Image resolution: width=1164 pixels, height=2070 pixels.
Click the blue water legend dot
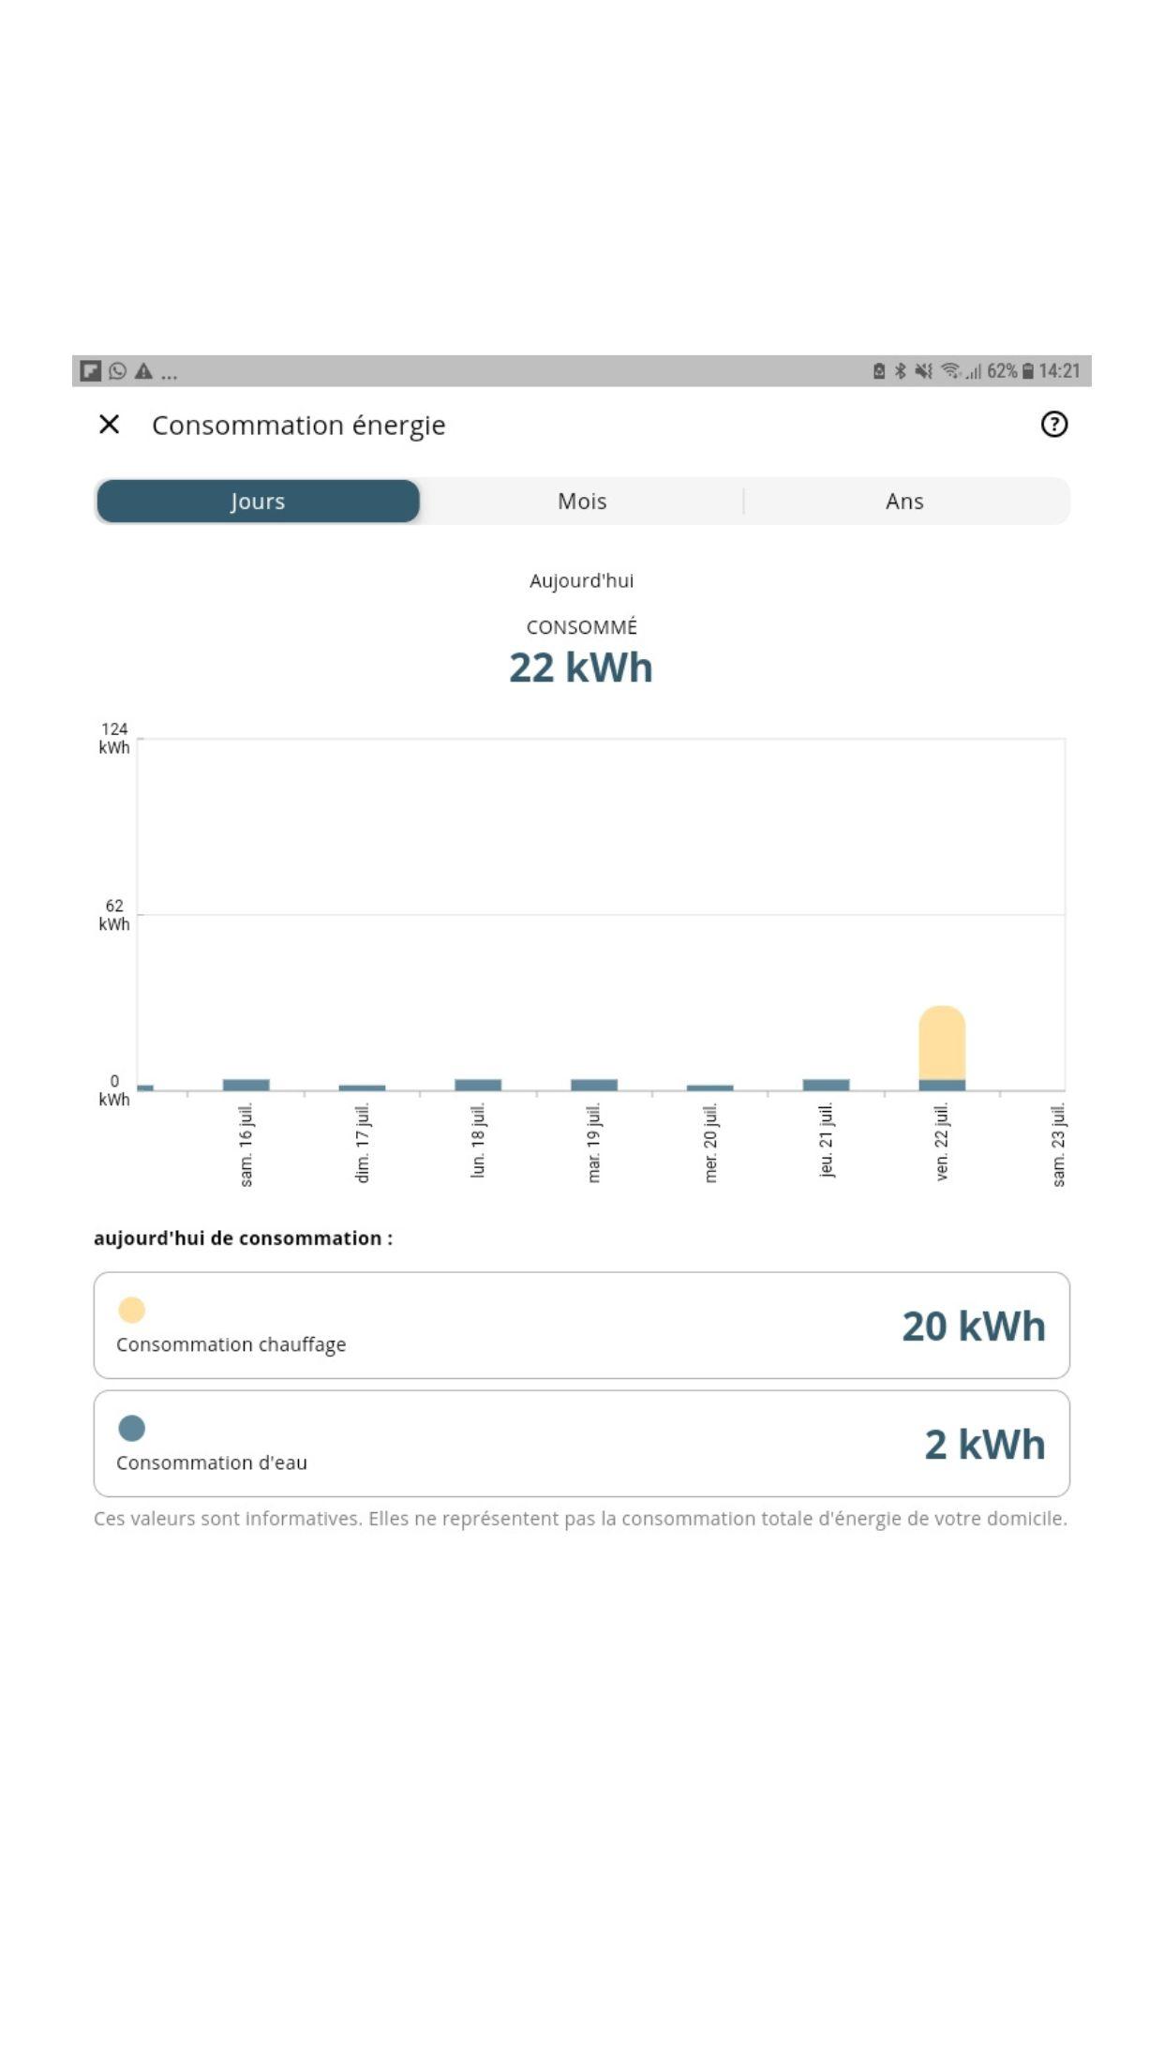click(x=131, y=1428)
